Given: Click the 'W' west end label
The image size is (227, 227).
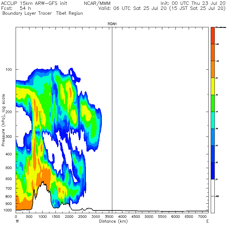Looking at the screenshot, I should click(x=17, y=221).
